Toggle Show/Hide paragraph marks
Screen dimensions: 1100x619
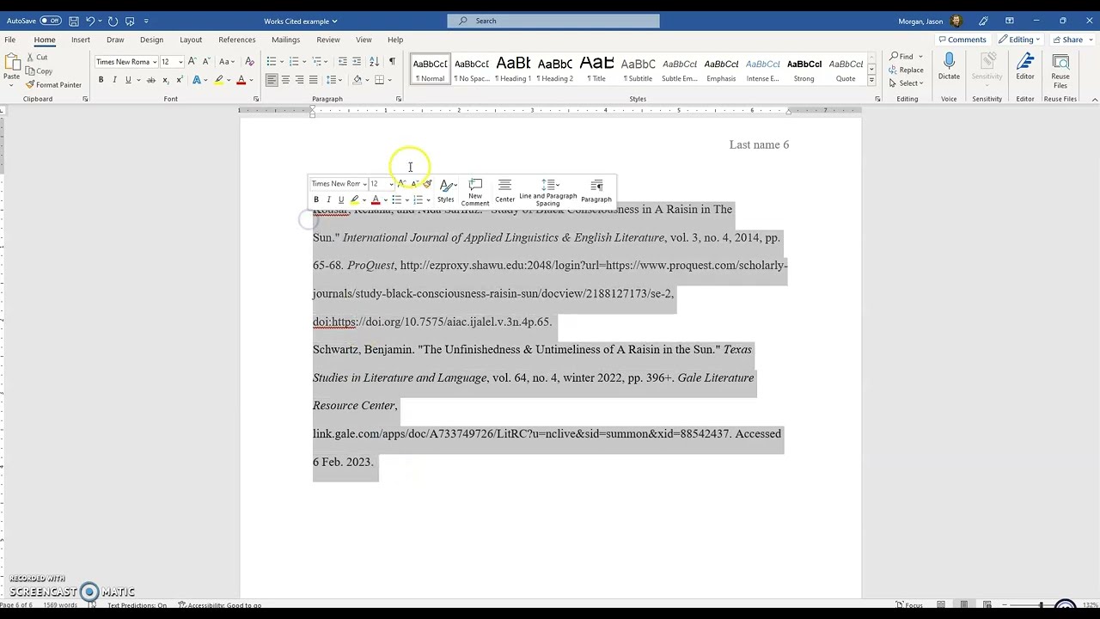392,62
